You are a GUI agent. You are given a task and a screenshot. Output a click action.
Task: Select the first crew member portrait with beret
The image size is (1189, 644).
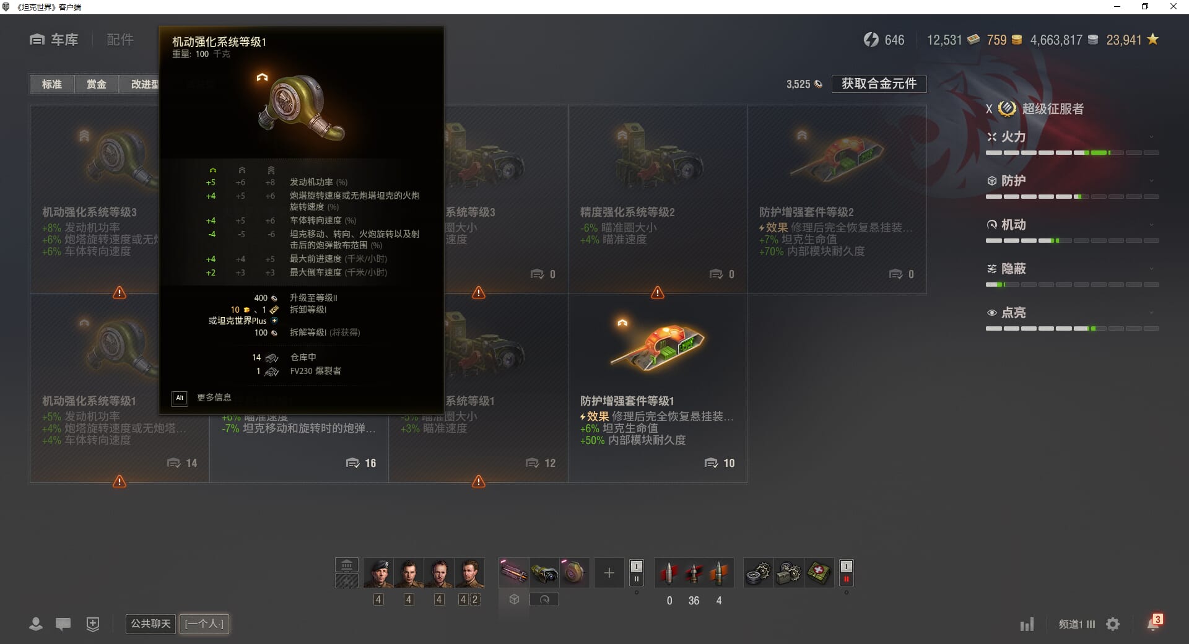[x=378, y=573]
